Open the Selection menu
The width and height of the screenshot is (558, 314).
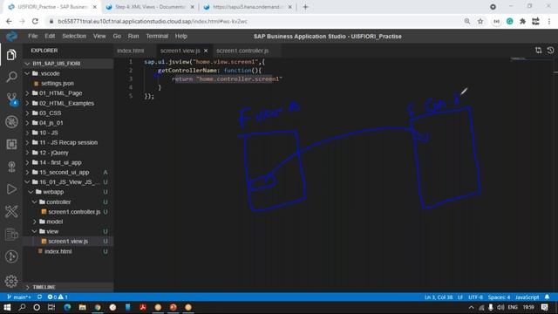pyautogui.click(x=74, y=36)
